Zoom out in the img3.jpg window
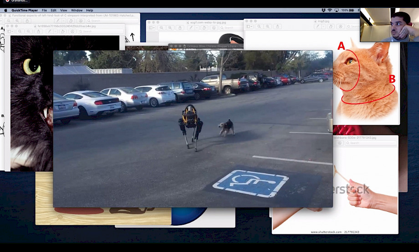419x252 pixels. click(x=259, y=26)
